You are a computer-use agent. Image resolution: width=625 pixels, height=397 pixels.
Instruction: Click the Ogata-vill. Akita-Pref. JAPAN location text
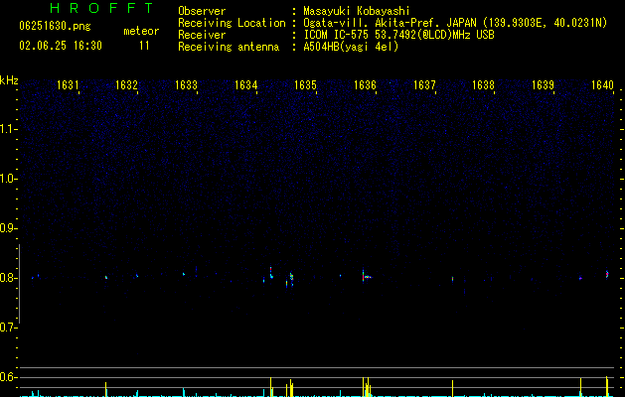[x=455, y=23]
